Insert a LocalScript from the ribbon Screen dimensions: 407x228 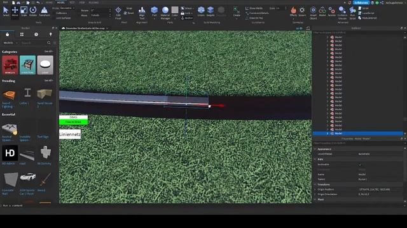point(366,13)
